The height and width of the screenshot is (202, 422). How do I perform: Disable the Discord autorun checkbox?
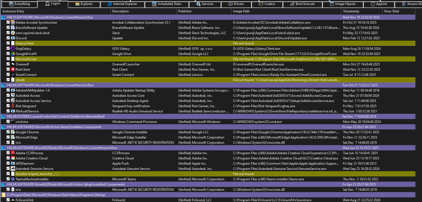[8, 38]
